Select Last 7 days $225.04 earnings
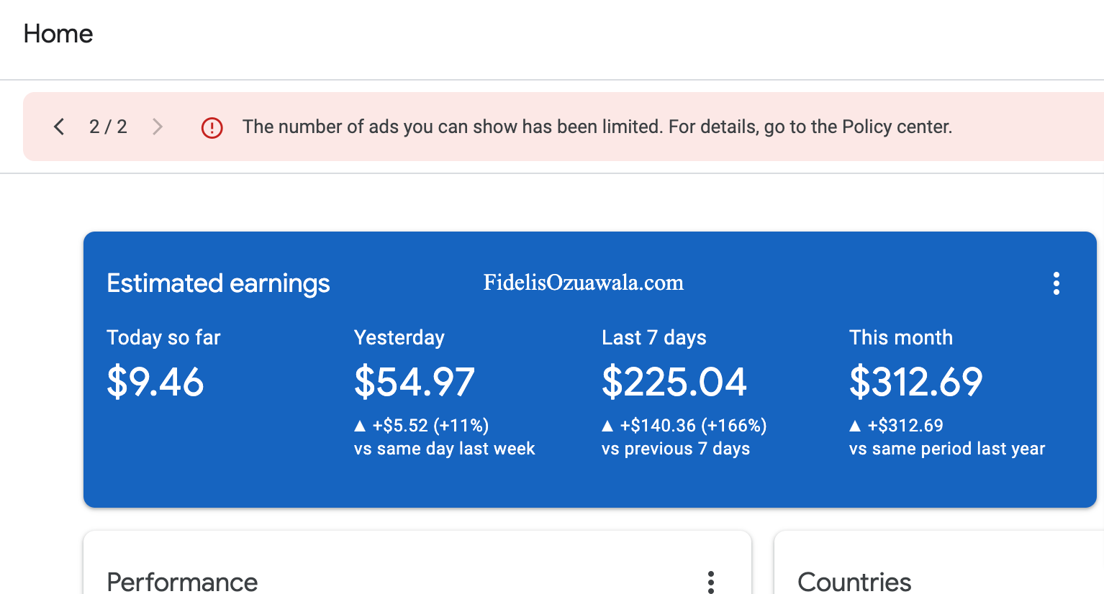 click(x=674, y=382)
